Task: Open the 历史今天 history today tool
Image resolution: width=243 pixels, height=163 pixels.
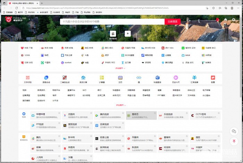Action: (x=176, y=79)
